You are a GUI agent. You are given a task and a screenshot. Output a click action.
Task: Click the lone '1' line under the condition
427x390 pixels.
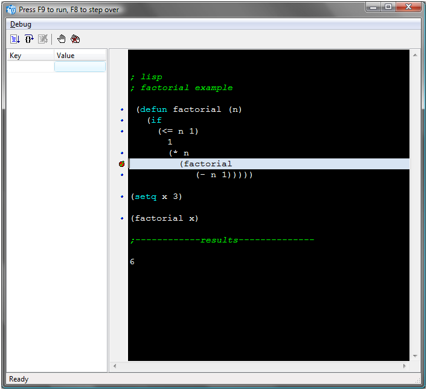(x=170, y=142)
